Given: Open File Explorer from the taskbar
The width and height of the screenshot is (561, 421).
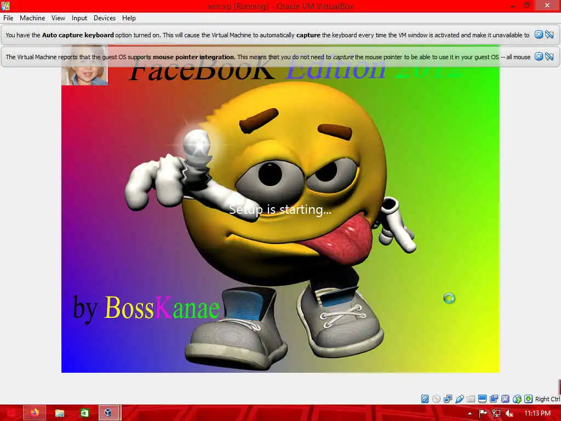Looking at the screenshot, I should (59, 413).
